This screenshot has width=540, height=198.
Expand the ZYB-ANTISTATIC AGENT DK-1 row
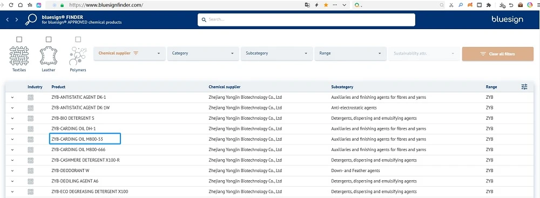(12, 98)
